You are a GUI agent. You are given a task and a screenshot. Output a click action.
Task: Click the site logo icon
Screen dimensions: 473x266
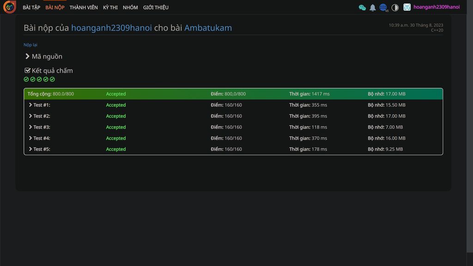[10, 7]
